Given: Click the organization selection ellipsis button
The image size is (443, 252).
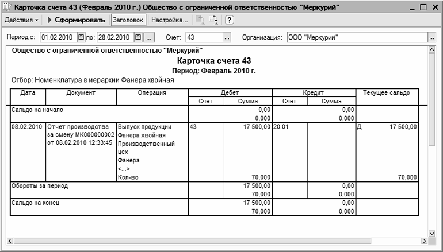Looking at the screenshot, I should 431,37.
